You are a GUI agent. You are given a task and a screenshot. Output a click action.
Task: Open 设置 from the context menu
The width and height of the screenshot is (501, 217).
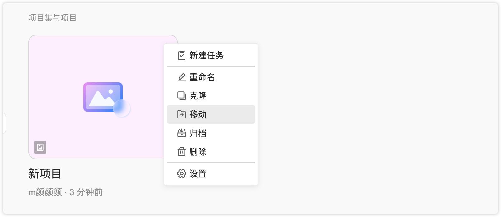coord(198,173)
